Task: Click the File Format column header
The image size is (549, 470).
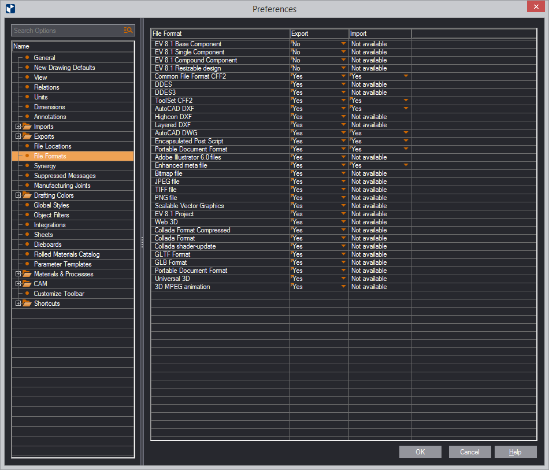Action: 220,34
